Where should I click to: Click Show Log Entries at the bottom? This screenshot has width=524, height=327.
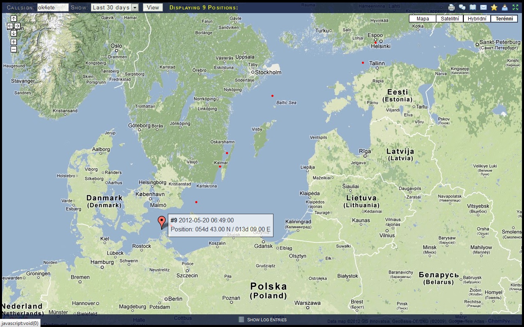pos(267,320)
